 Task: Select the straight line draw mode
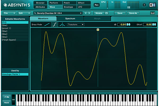click(x=47, y=25)
